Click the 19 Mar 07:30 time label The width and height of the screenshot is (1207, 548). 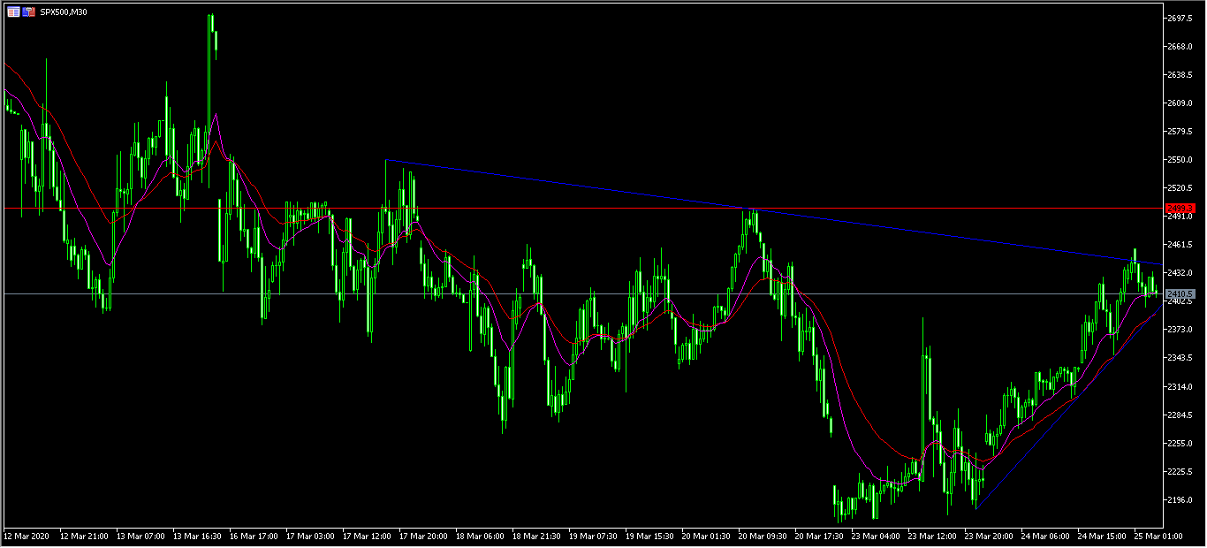click(593, 536)
